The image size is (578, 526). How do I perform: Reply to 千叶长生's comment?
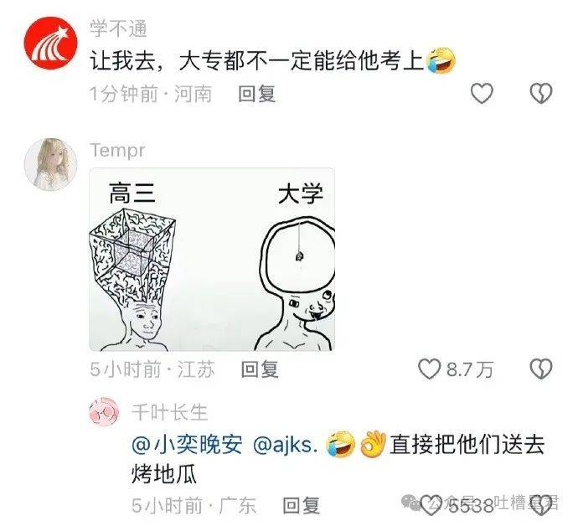(302, 505)
